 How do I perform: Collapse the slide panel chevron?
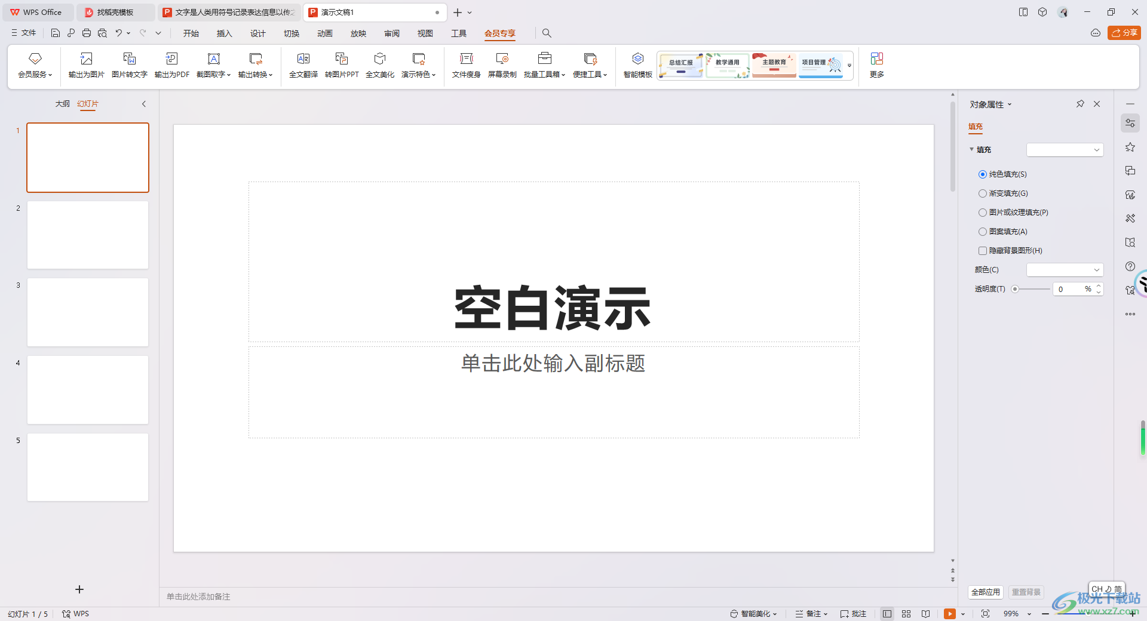pyautogui.click(x=144, y=104)
